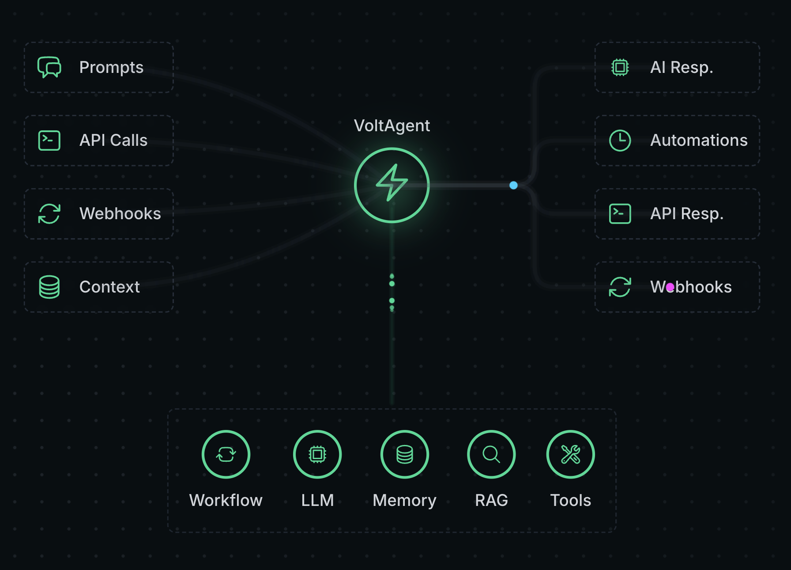Click the Prompts chat bubble icon
Screen dimensions: 791x570
pos(49,67)
